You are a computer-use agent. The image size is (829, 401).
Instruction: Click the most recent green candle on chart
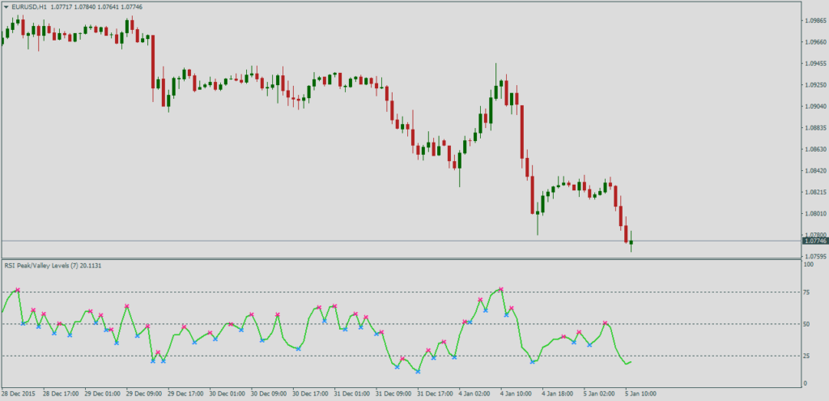631,241
